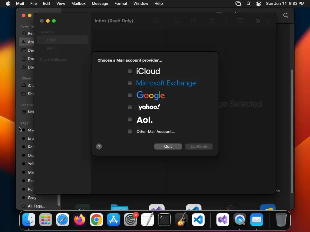Click the Quit button in dialog
This screenshot has height=232, width=310.
point(168,147)
